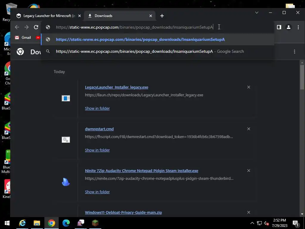Image resolution: width=305 pixels, height=229 pixels.
Task: Click the page scrollbar thumb
Action: [302, 77]
